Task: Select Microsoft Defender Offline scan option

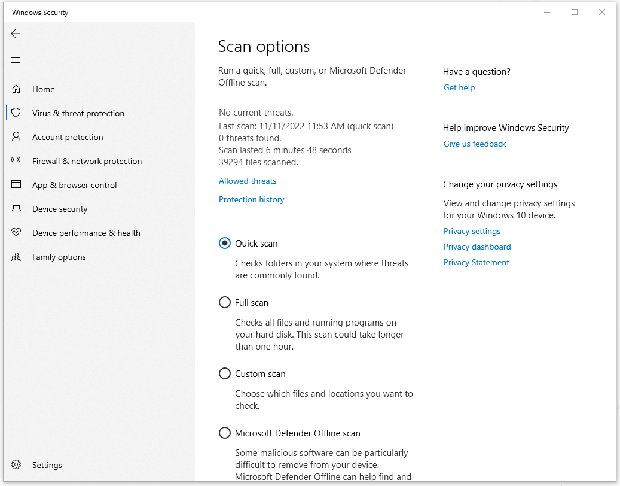Action: click(225, 433)
